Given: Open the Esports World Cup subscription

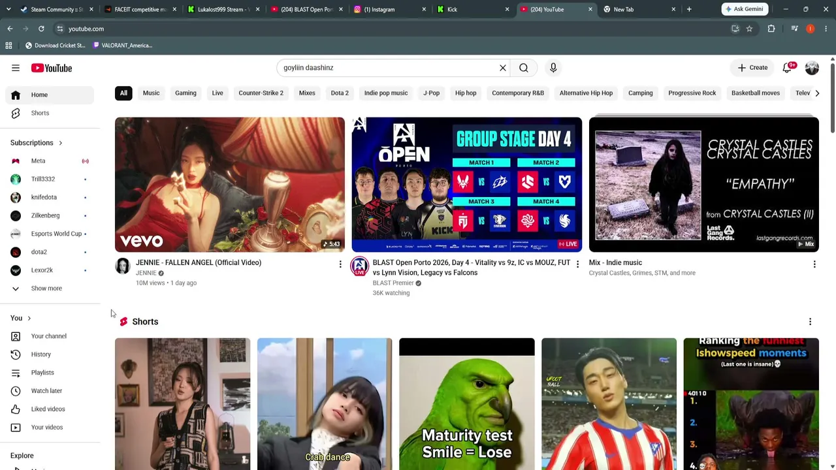Looking at the screenshot, I should (x=50, y=234).
